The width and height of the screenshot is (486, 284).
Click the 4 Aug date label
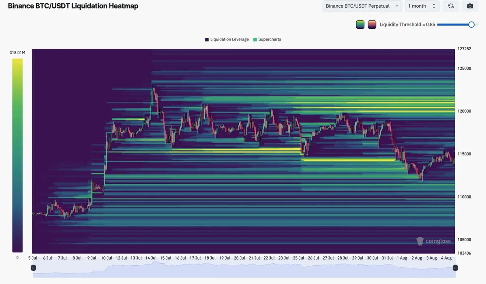[x=446, y=258]
